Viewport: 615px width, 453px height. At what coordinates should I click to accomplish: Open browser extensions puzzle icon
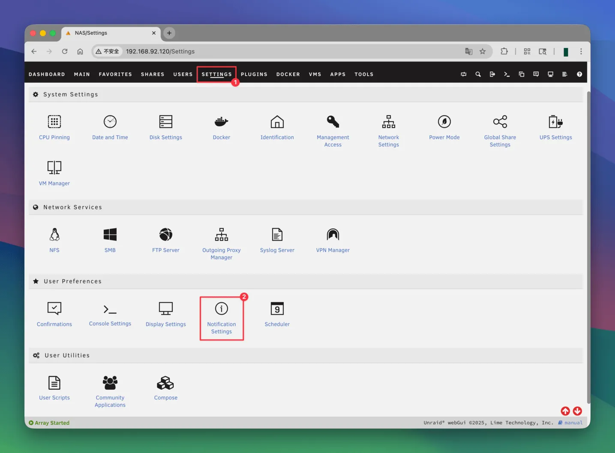tap(504, 51)
